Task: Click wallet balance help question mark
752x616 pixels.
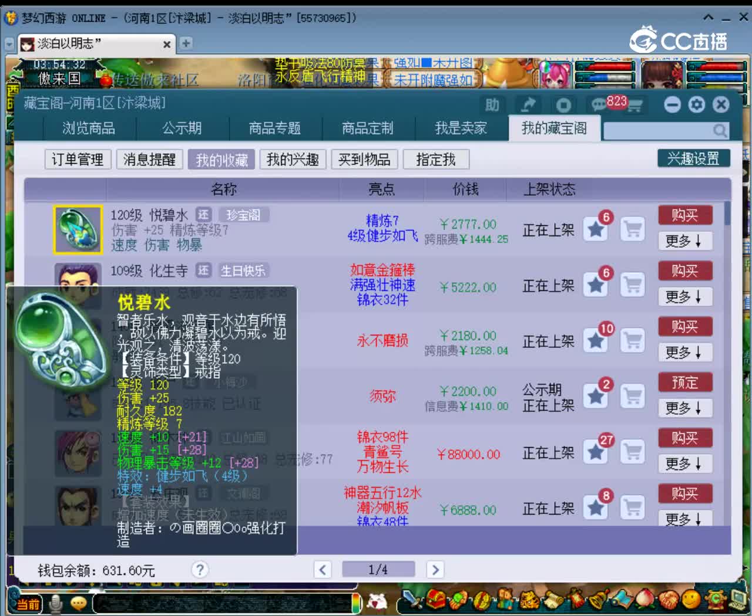Action: click(x=200, y=570)
